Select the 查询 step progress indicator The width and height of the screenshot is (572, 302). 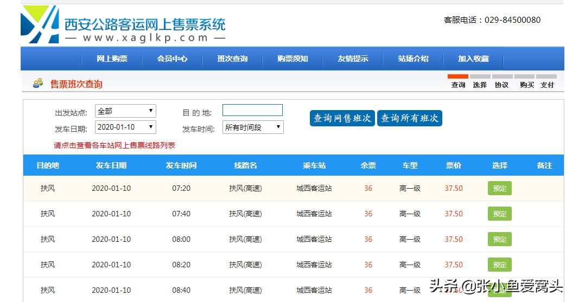pyautogui.click(x=458, y=81)
